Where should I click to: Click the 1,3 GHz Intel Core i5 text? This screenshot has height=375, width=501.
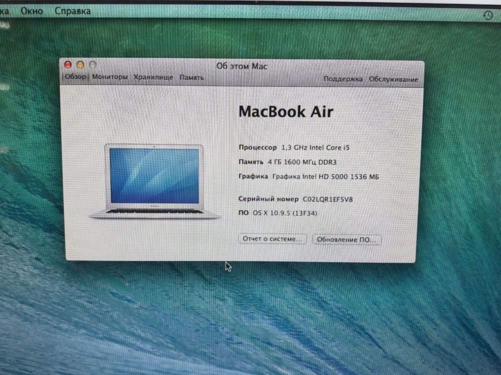(x=315, y=147)
